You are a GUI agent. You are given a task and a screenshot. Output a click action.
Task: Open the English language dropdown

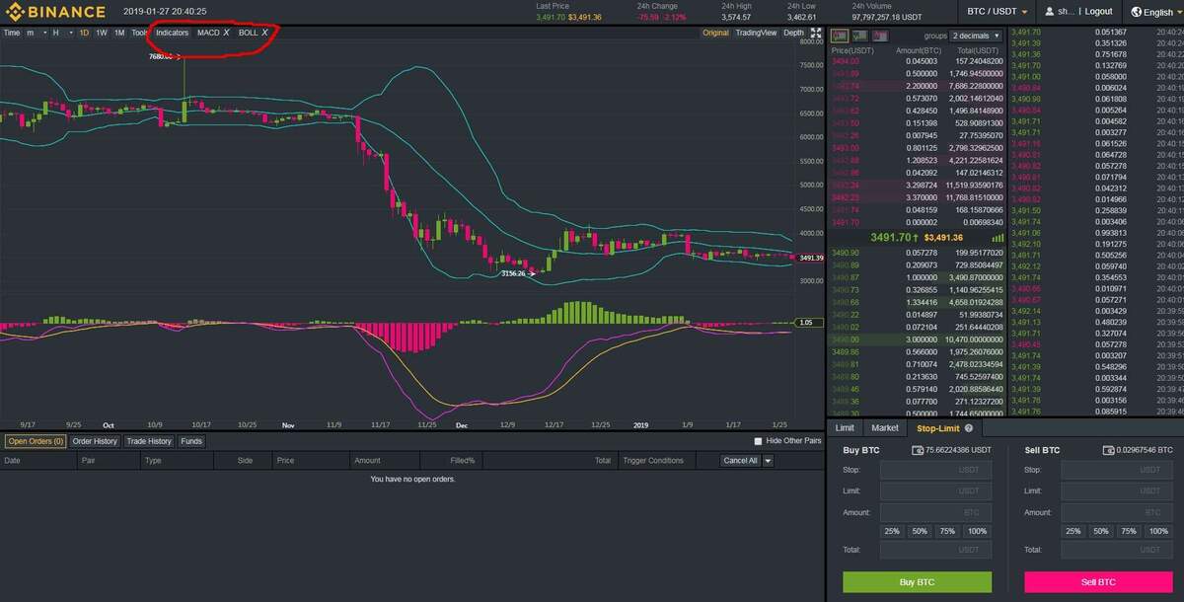pos(1157,12)
